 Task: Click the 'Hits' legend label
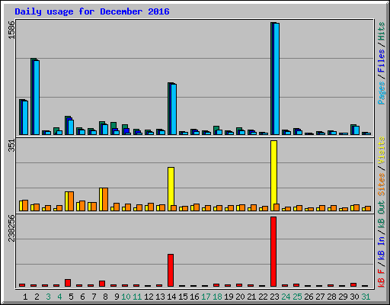click(x=382, y=31)
